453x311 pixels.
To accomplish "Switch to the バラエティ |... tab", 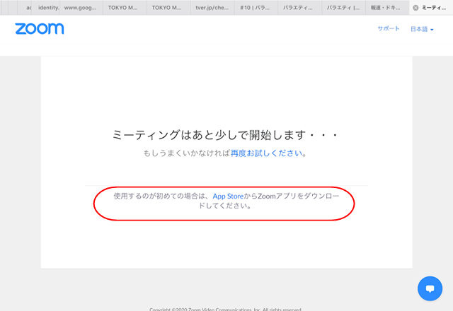I will [x=343, y=8].
